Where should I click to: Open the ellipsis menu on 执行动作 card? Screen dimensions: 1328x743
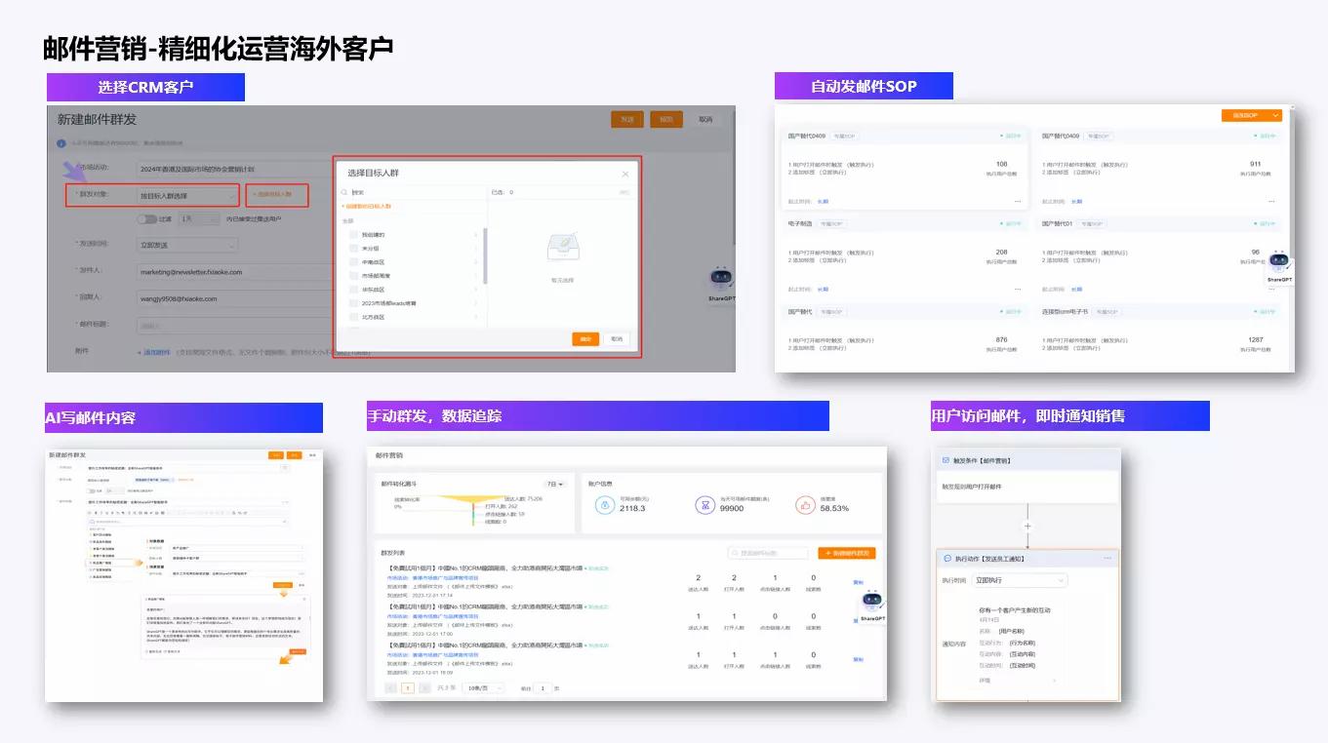pyautogui.click(x=1107, y=559)
